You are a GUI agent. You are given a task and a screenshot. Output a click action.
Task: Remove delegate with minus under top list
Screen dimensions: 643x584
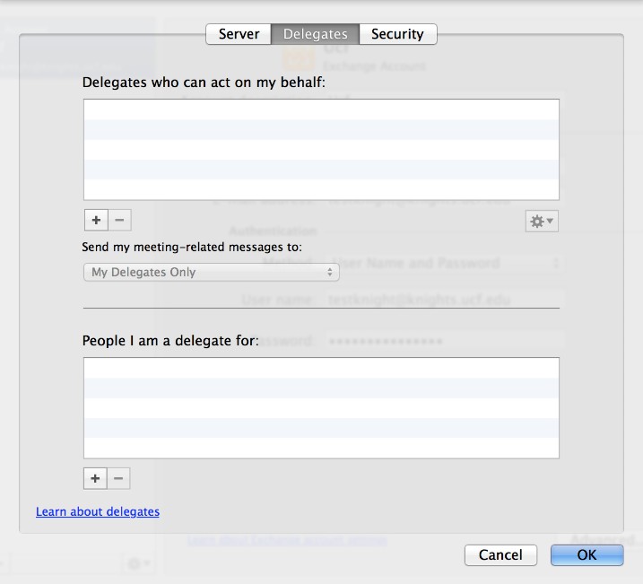pos(119,220)
